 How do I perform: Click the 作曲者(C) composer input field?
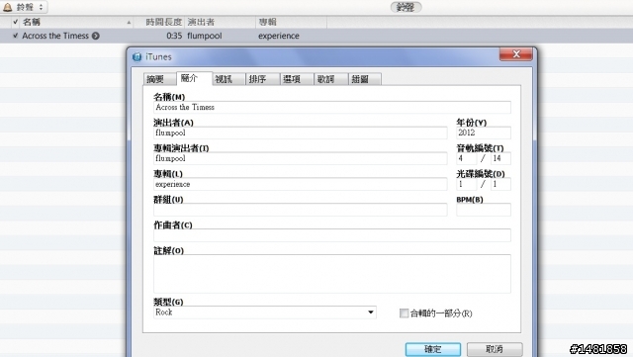(332, 235)
